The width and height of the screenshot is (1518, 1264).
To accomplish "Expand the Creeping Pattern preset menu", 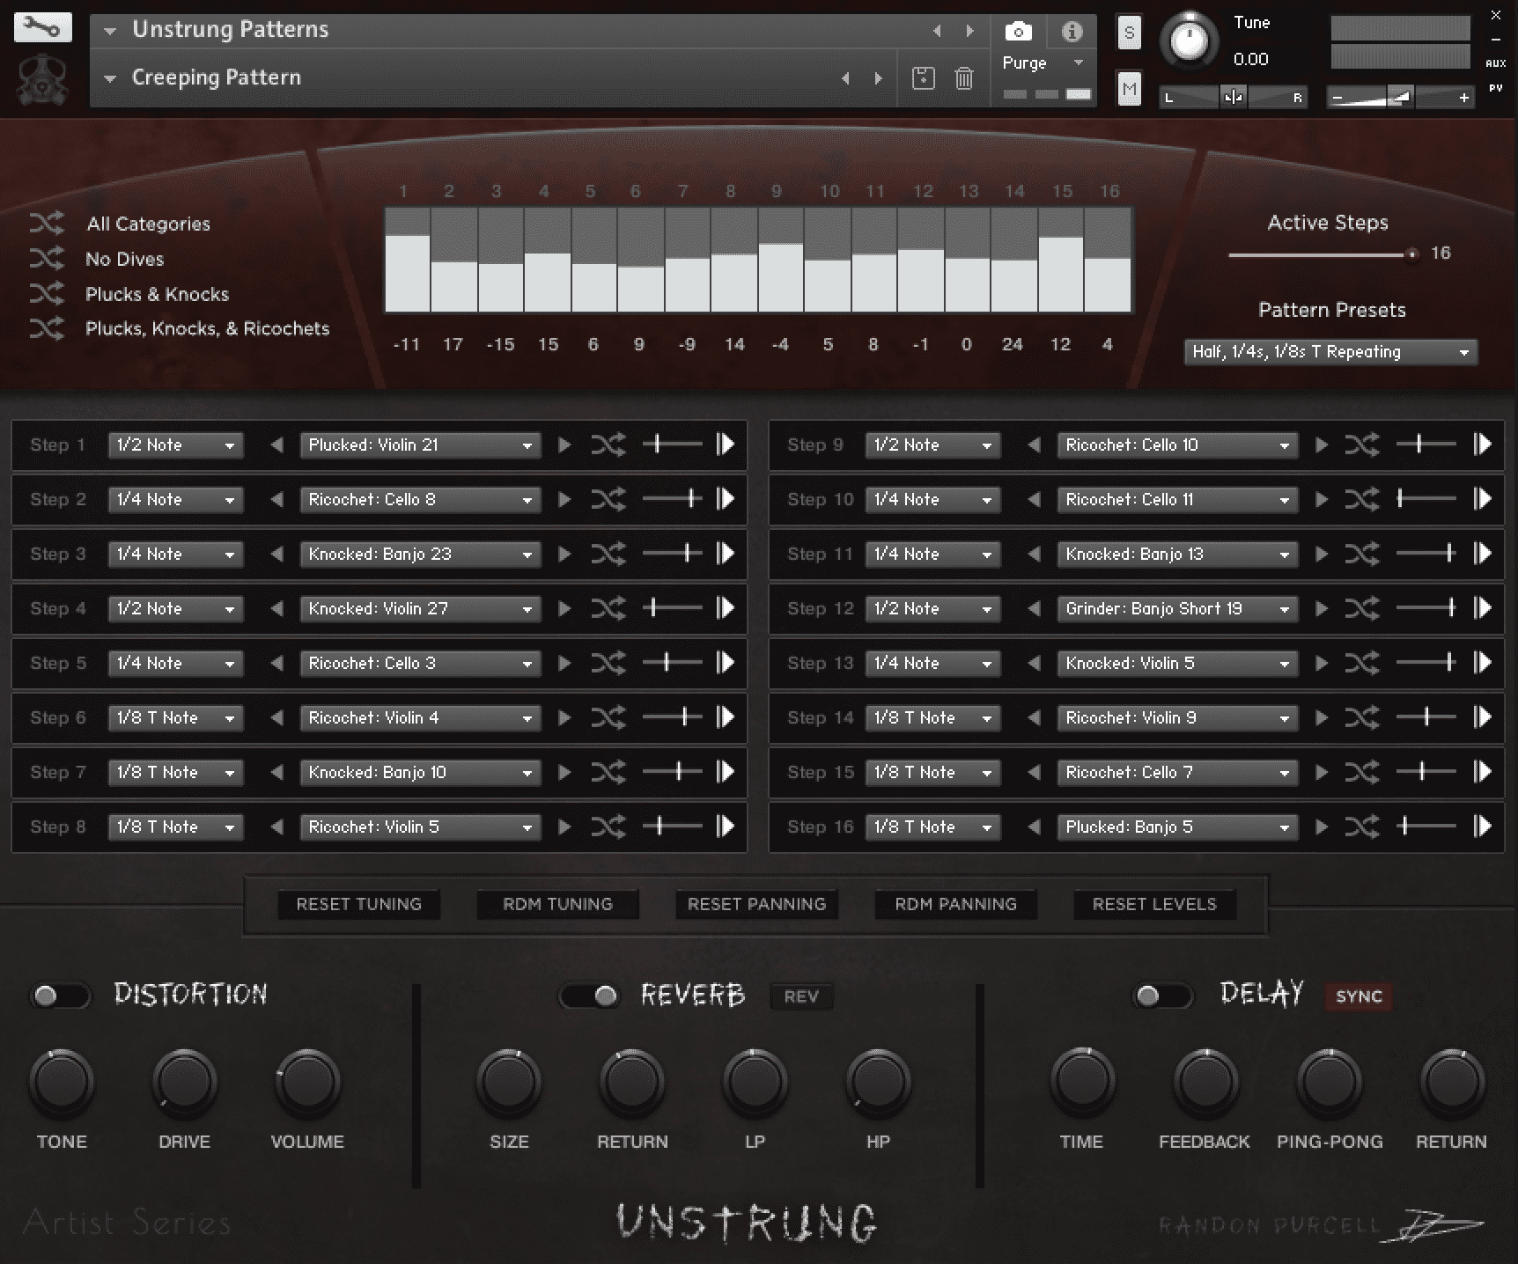I will point(110,78).
